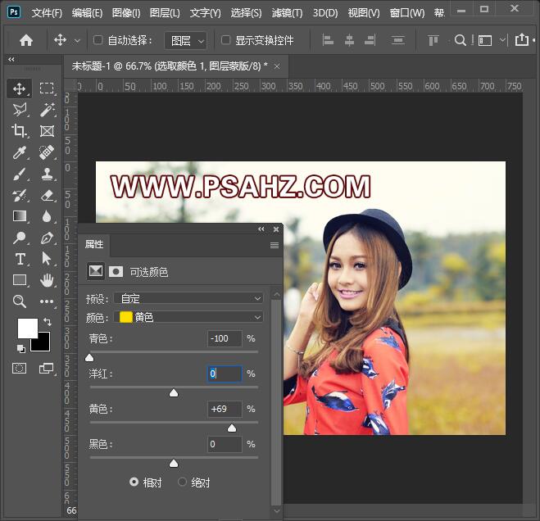Close the 未标题-1 document tab

277,66
